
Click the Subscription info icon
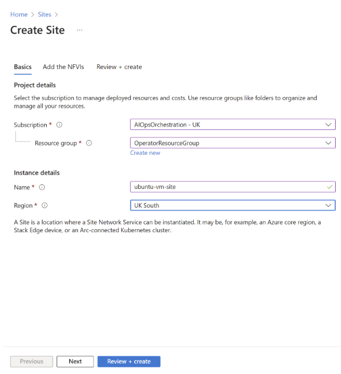click(x=59, y=125)
